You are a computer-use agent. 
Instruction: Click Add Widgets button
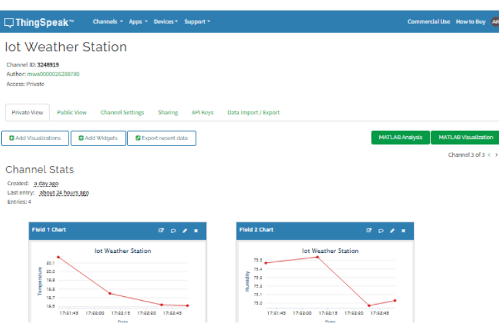pos(98,138)
